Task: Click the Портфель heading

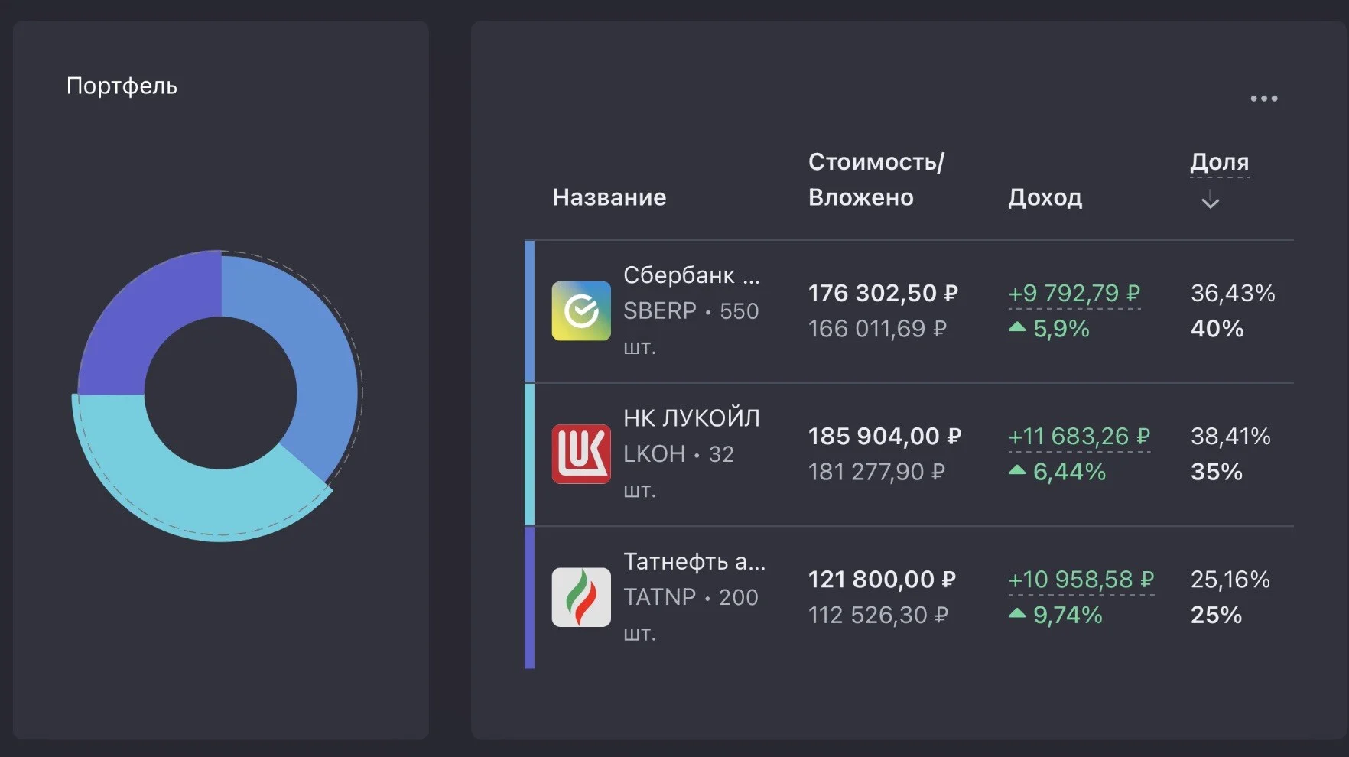Action: tap(122, 86)
